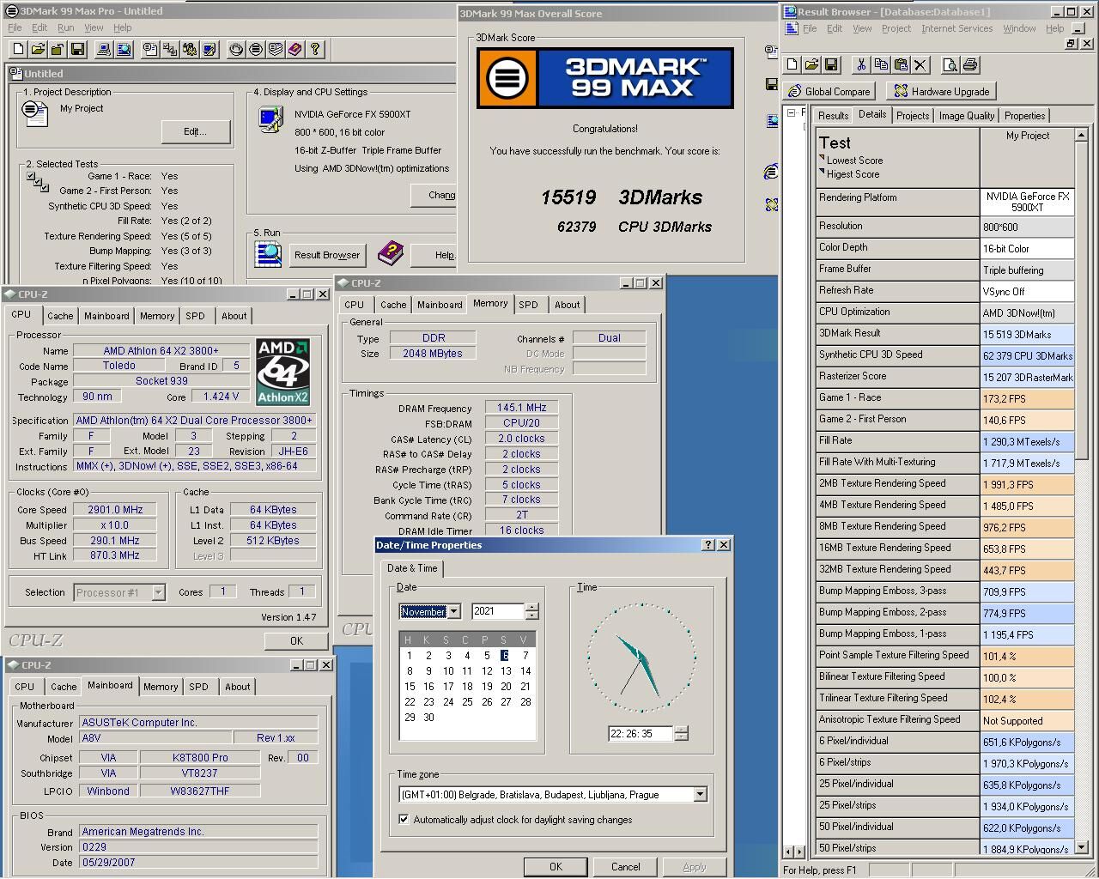The width and height of the screenshot is (1099, 879).
Task: Open the Internet Services menu in Result Browser
Action: [956, 28]
